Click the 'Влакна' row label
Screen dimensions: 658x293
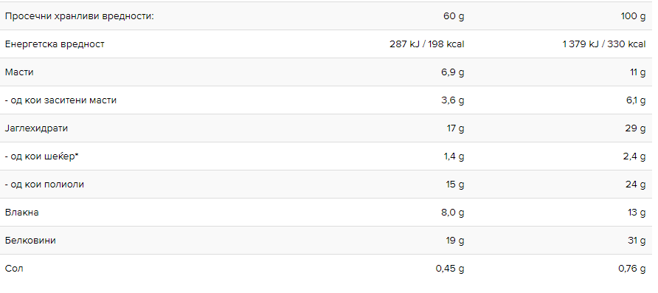click(22, 213)
